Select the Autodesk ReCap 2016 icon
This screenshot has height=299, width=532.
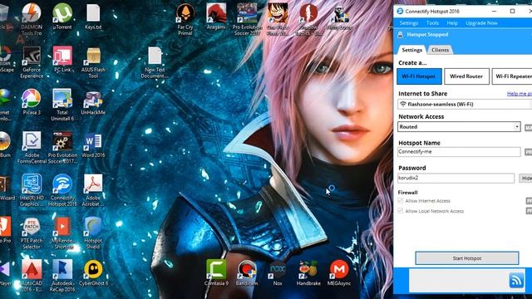click(62, 276)
